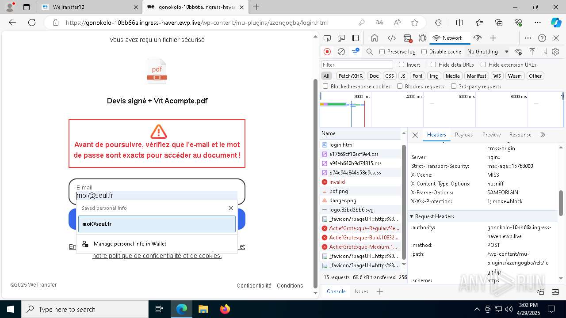Open the Issues drawer tab
Image resolution: width=566 pixels, height=318 pixels.
tap(361, 291)
